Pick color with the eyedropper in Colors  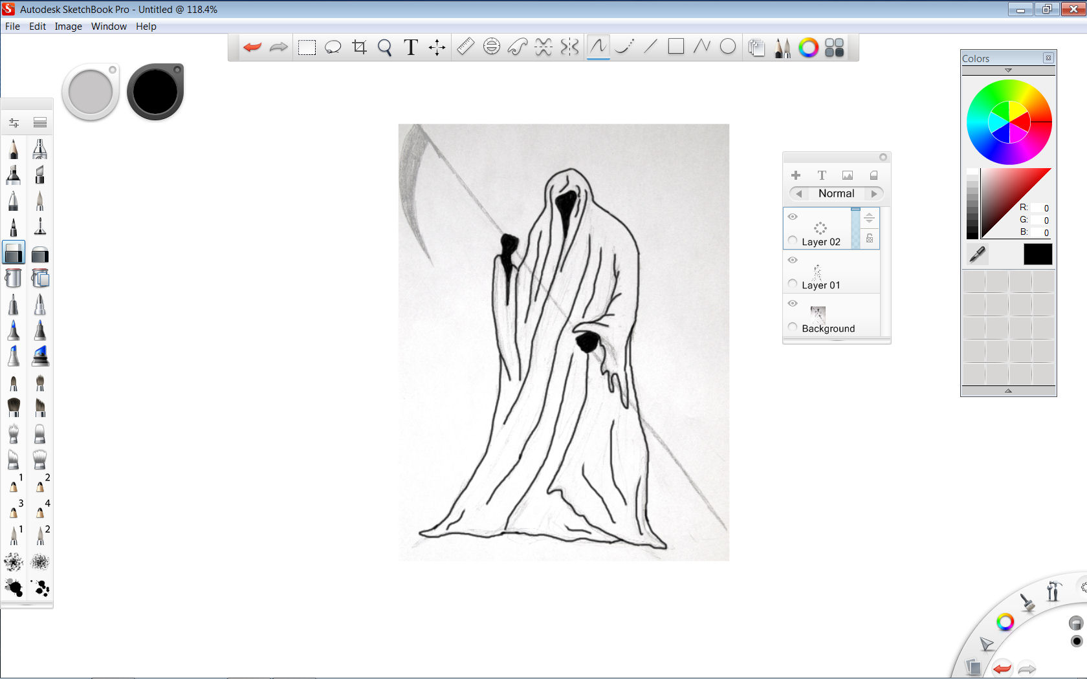pos(978,254)
